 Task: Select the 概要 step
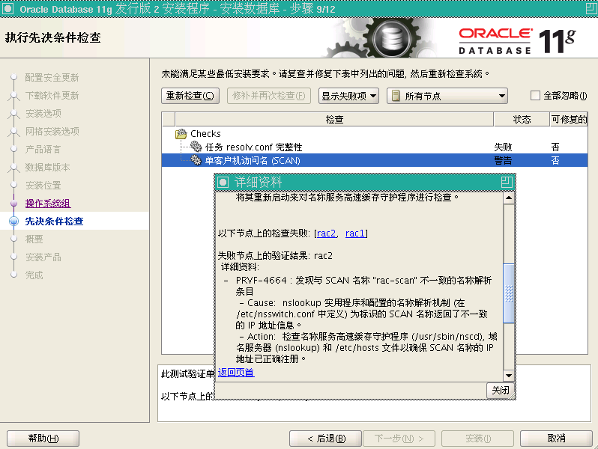[34, 239]
